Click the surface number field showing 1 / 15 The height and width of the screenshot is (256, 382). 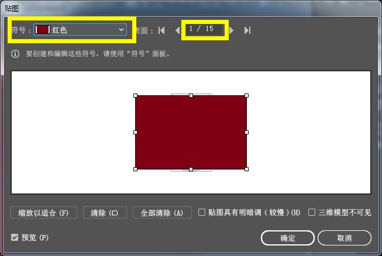pos(205,29)
